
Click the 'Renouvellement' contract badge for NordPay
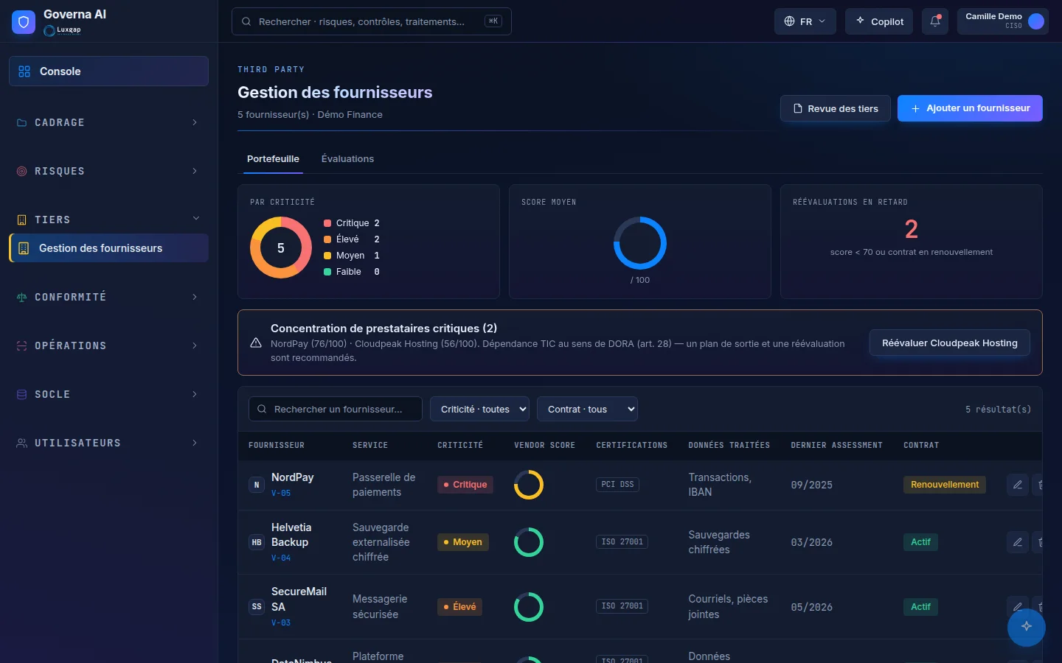coord(945,485)
